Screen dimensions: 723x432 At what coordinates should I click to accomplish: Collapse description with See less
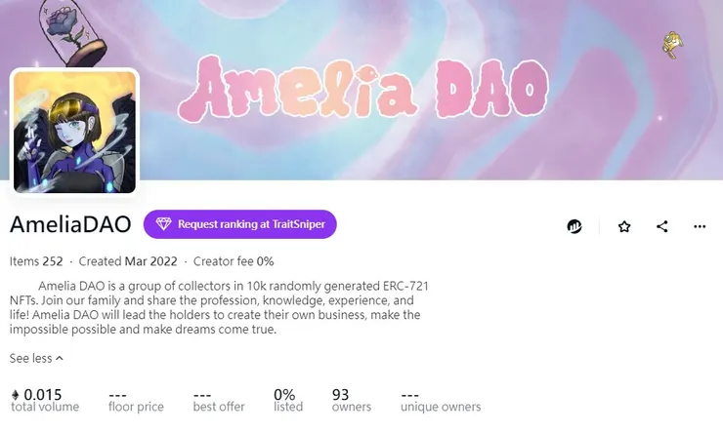pos(36,359)
